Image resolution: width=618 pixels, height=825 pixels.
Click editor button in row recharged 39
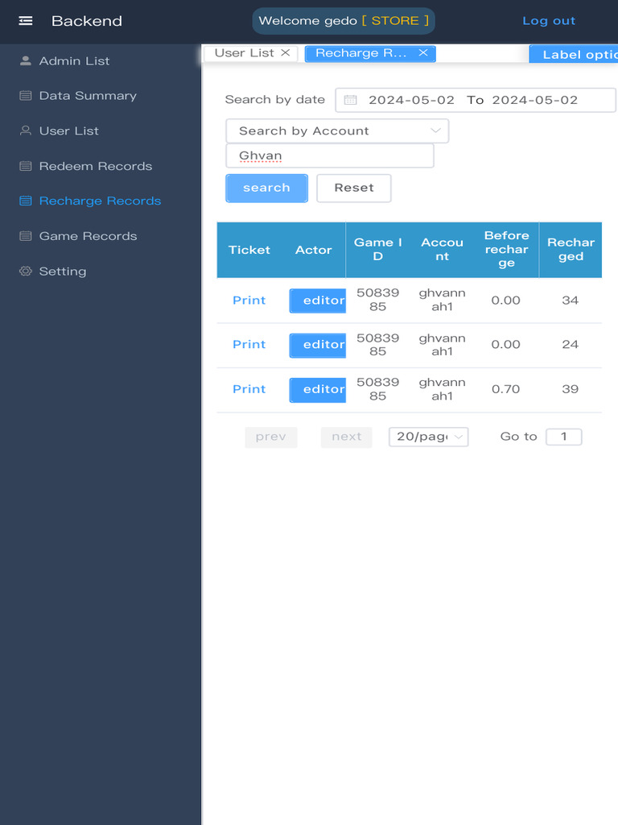(x=318, y=390)
